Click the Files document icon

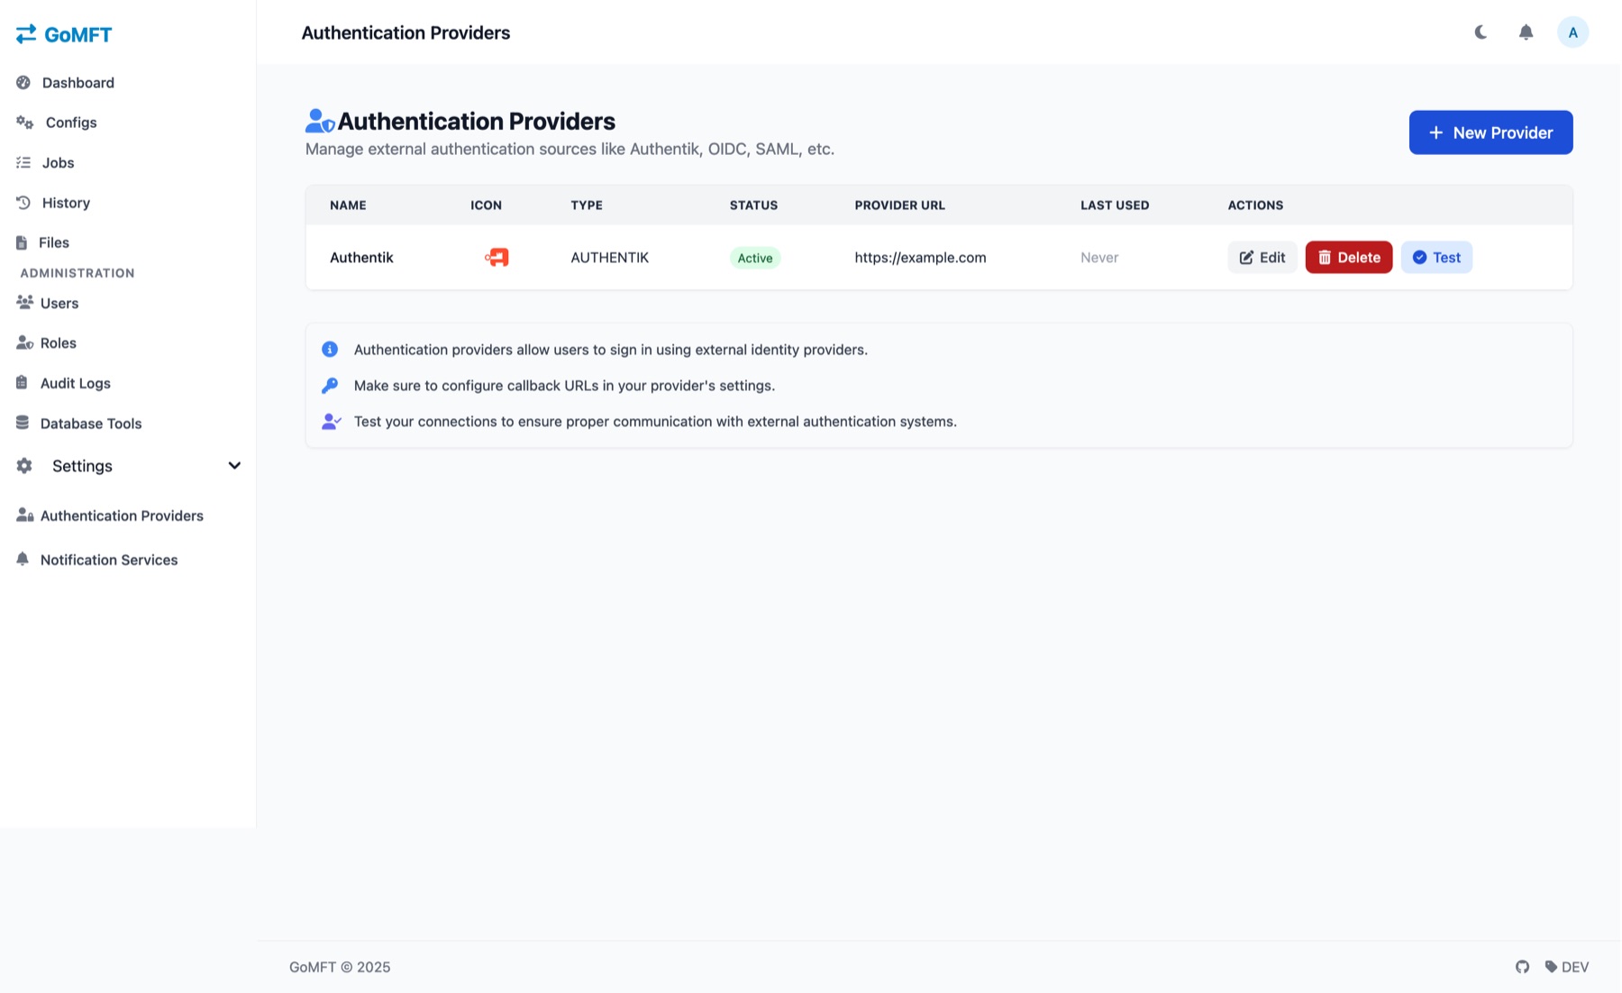point(22,242)
